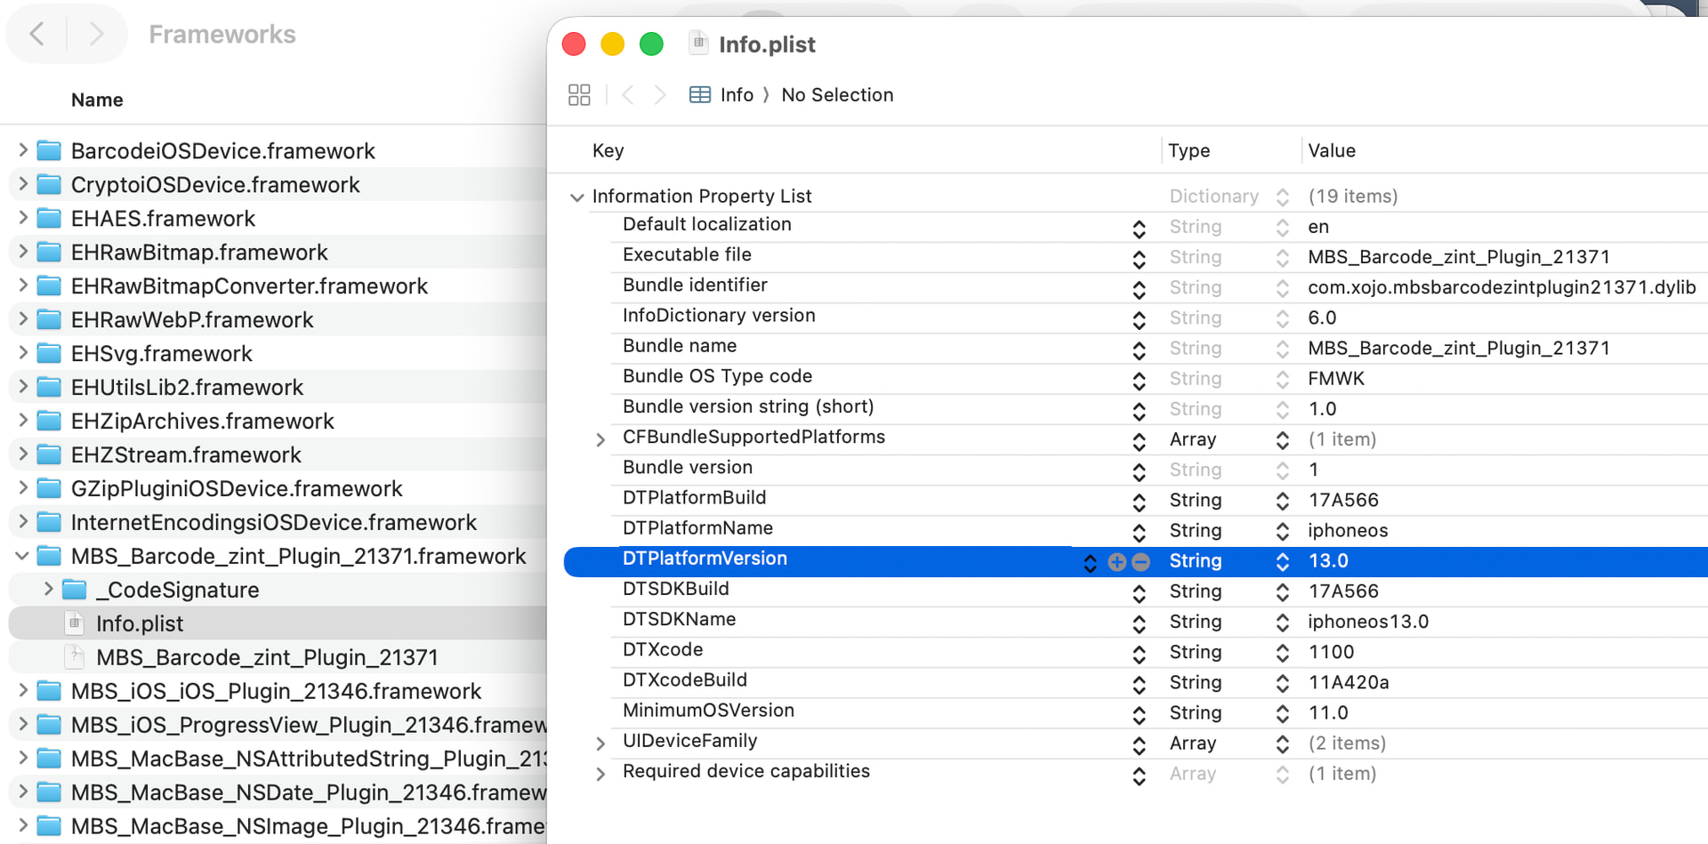
Task: Collapse the Information Property List row
Action: pyautogui.click(x=577, y=197)
